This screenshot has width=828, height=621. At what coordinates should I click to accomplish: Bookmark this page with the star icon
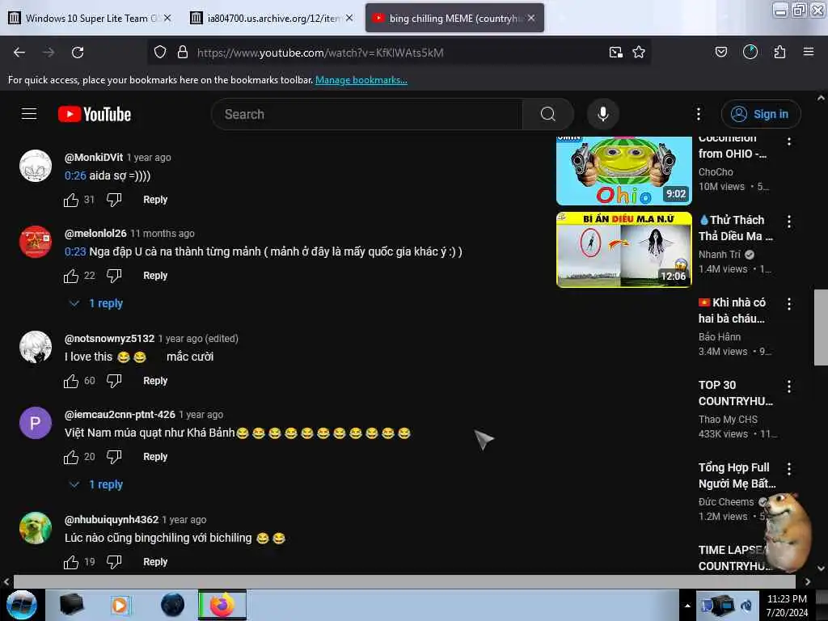pos(639,53)
